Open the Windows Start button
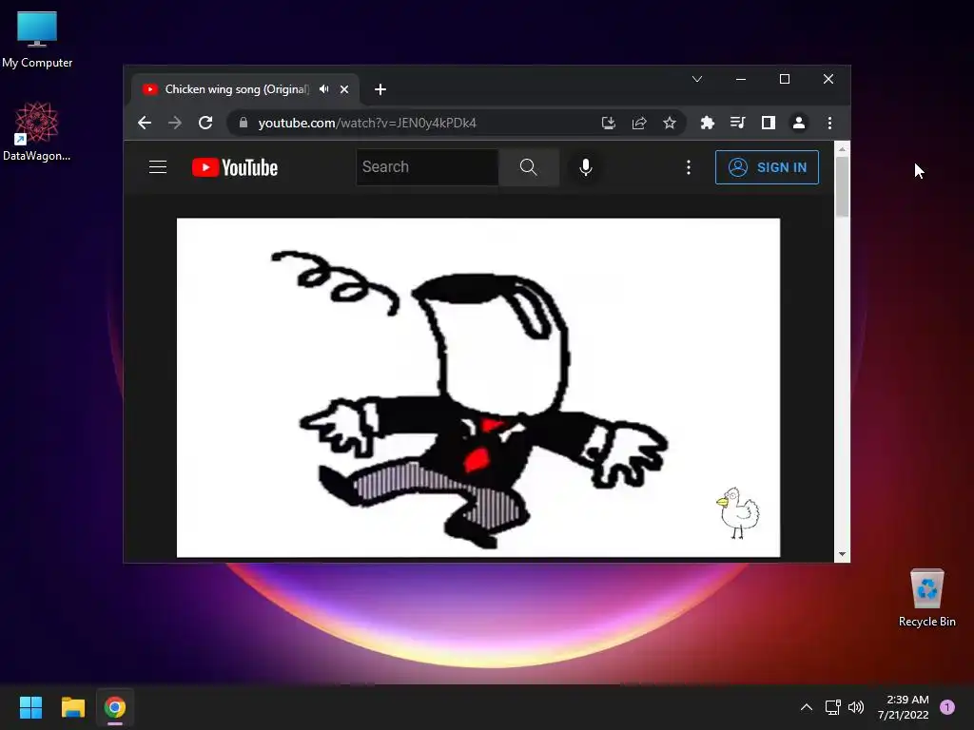The width and height of the screenshot is (974, 730). pyautogui.click(x=30, y=707)
